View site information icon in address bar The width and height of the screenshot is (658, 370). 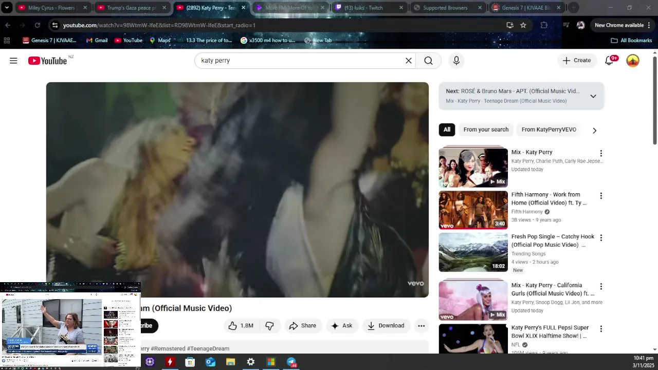(x=55, y=25)
